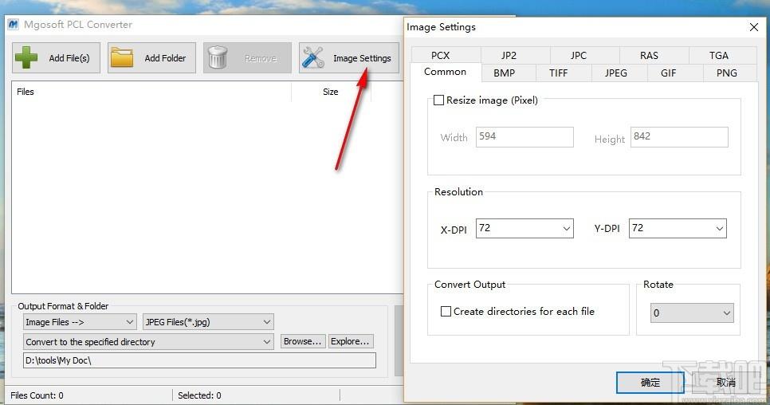The width and height of the screenshot is (770, 405).
Task: Expand Convert to the specified directory dropdown
Action: (148, 342)
